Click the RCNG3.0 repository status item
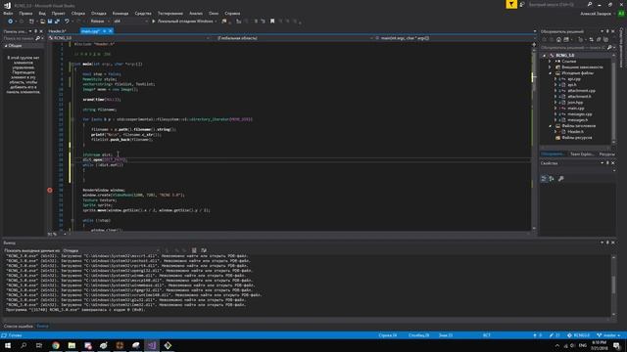This screenshot has width=627, height=352. coord(579,335)
